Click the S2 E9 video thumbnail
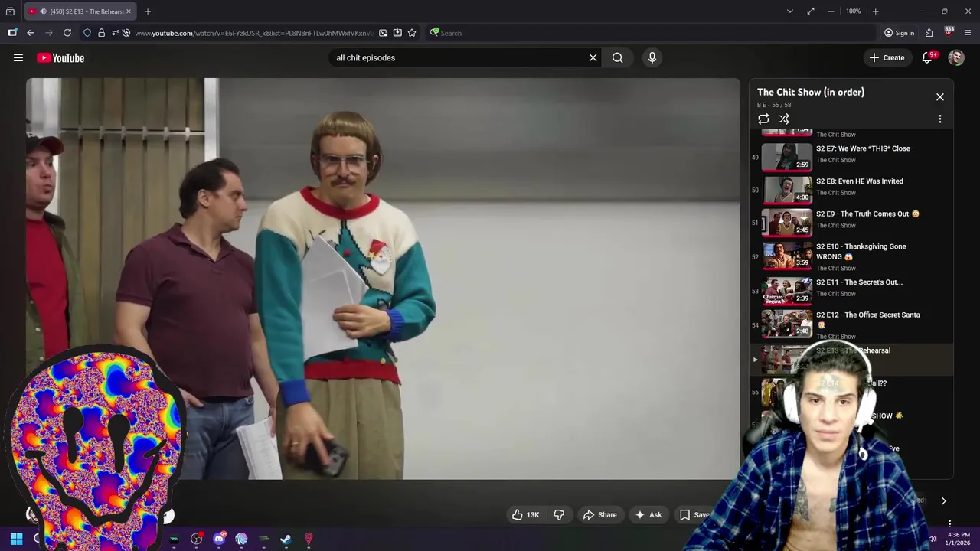980x551 pixels. [x=786, y=222]
